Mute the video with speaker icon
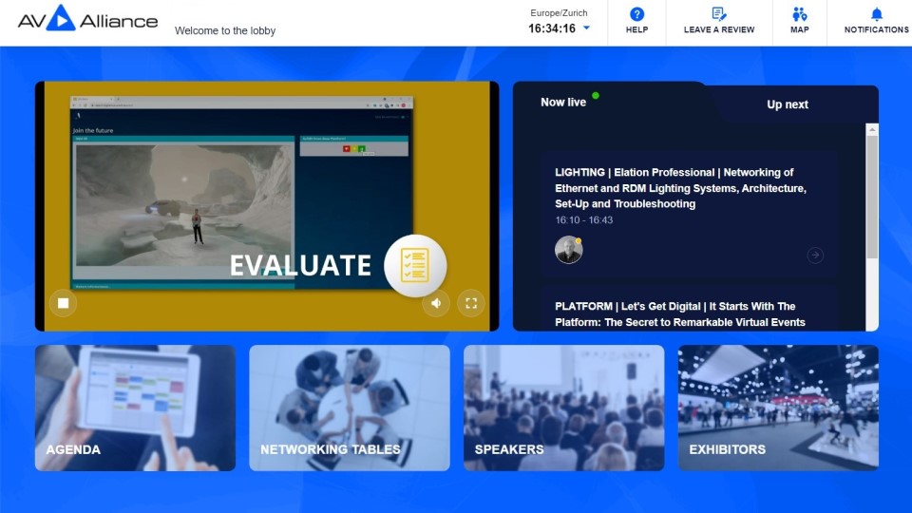Viewport: 912px width, 513px height. 436,303
